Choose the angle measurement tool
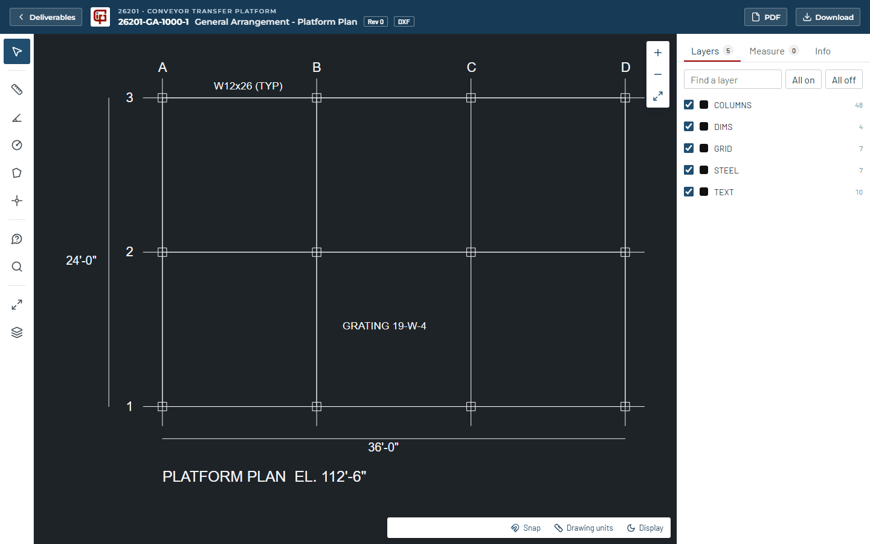The height and width of the screenshot is (544, 870). (17, 117)
